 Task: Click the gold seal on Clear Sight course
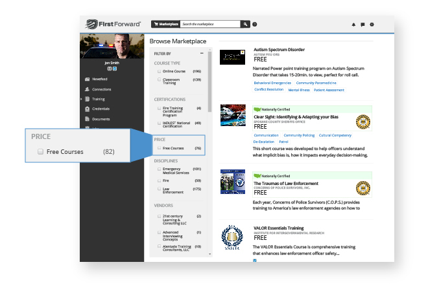point(363,122)
